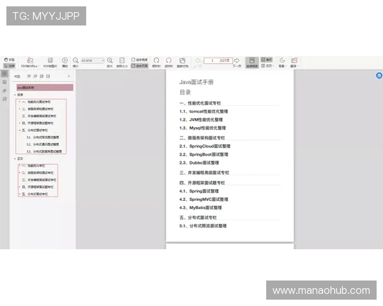
Task: Open attachments panel in left sidebar
Action: (x=4, y=99)
